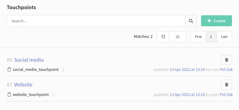
Task: Copy social_media_touchpoint using clipboard icon
Action: point(9,70)
